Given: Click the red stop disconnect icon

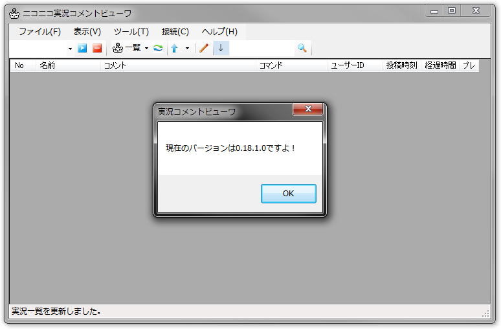Looking at the screenshot, I should click(97, 49).
